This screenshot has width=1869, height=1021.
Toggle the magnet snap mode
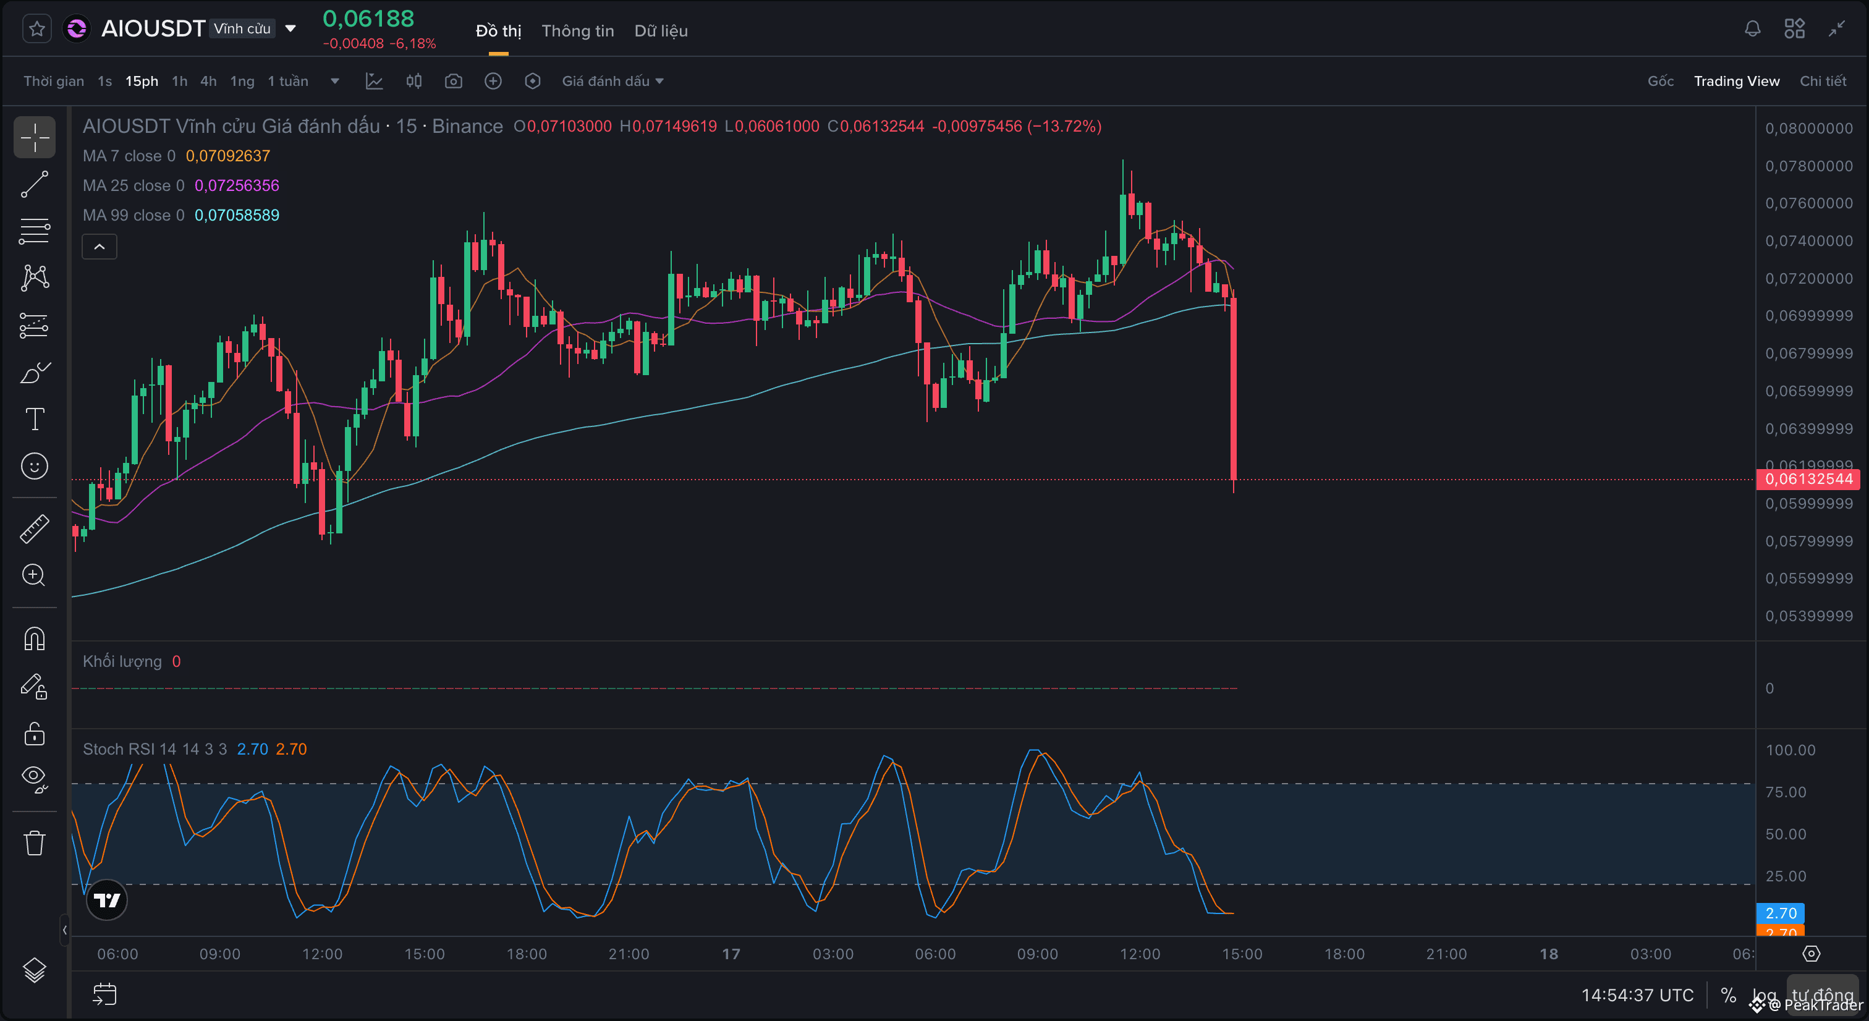(34, 638)
